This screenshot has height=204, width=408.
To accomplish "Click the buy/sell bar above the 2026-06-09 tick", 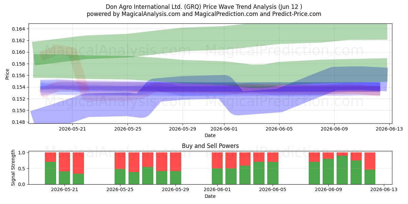I will click(328, 168).
